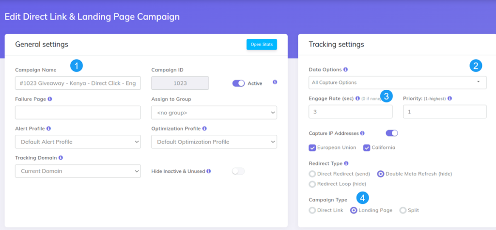Expand the Default Alert Profile dropdown
The width and height of the screenshot is (496, 230).
click(x=77, y=142)
